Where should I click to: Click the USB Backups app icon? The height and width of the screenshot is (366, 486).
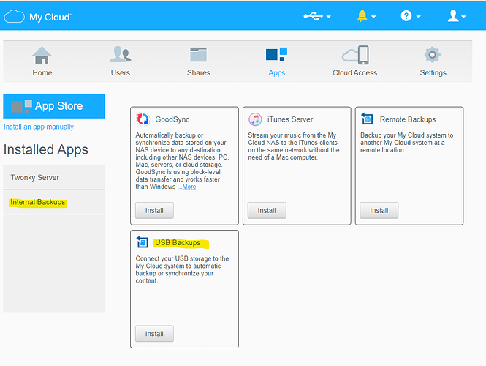click(143, 242)
